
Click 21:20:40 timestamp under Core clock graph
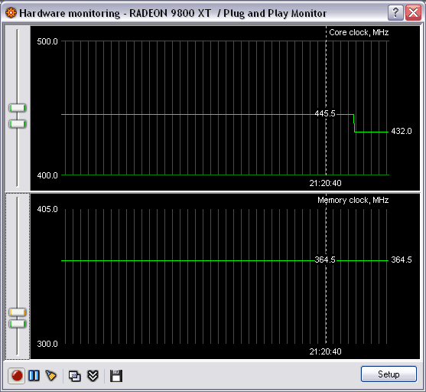point(325,183)
